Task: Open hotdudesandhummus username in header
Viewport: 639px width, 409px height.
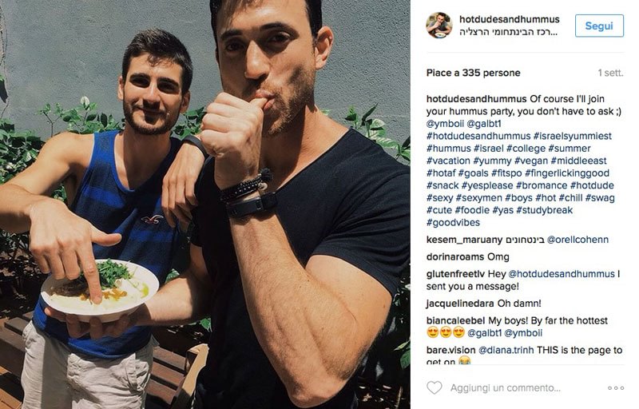Action: [x=509, y=19]
